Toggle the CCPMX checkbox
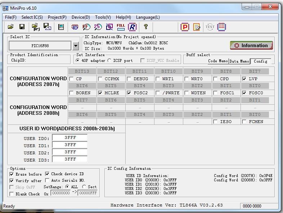This screenshot has height=213, width=283. click(100, 79)
